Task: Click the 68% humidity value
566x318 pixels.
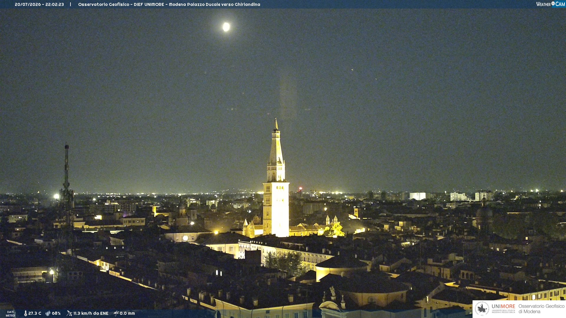Action: point(56,313)
